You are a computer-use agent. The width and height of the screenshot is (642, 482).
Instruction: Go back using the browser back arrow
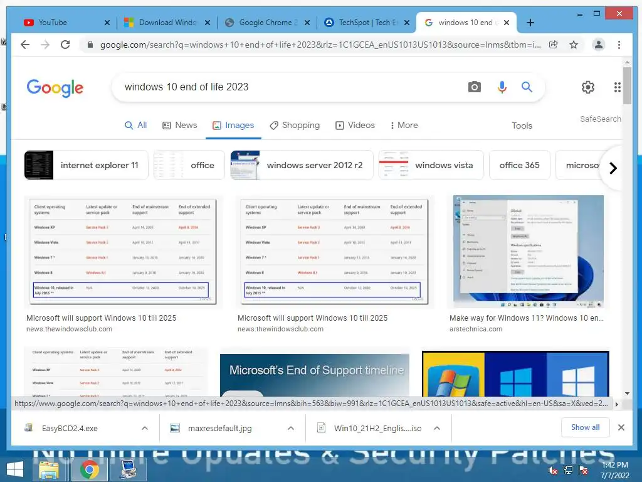tap(25, 45)
